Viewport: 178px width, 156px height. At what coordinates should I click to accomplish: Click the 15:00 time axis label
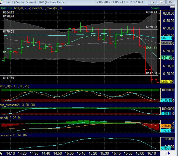pos(69,153)
